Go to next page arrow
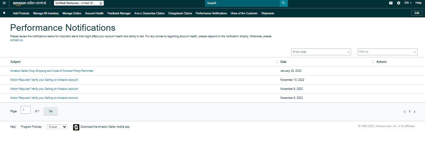This screenshot has height=142, width=425. 414,112
